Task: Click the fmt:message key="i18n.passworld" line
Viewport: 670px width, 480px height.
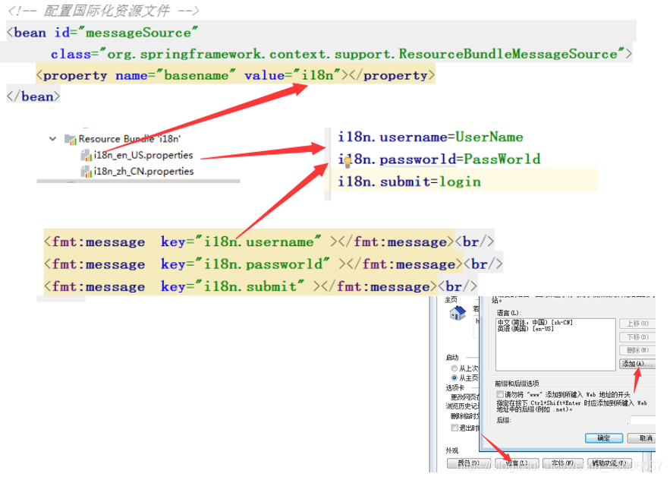Action: click(x=273, y=264)
